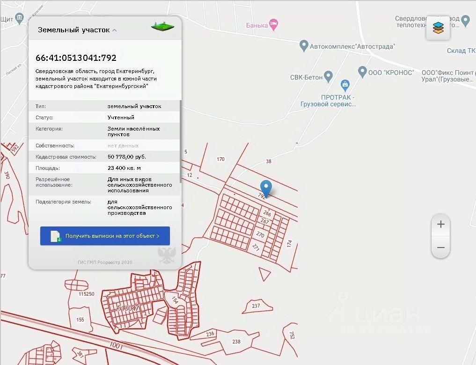Click the ООО КРОНОС map pin

362,72
